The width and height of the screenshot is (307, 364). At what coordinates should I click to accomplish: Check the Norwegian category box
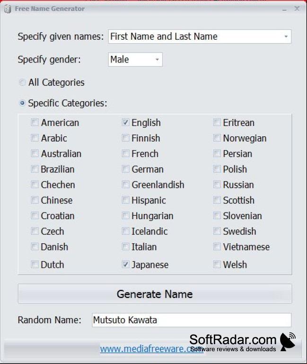tap(217, 138)
